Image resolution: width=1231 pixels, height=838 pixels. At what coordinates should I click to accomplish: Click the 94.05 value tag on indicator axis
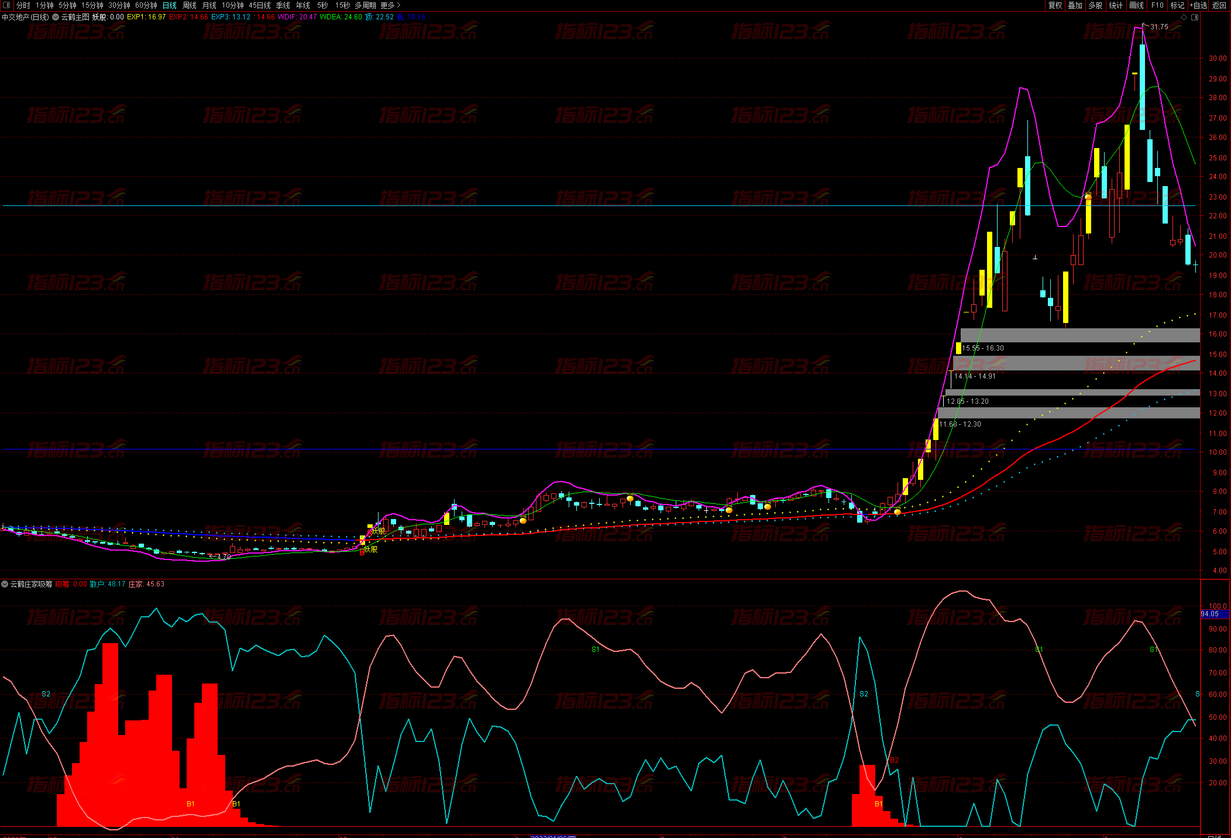point(1215,614)
